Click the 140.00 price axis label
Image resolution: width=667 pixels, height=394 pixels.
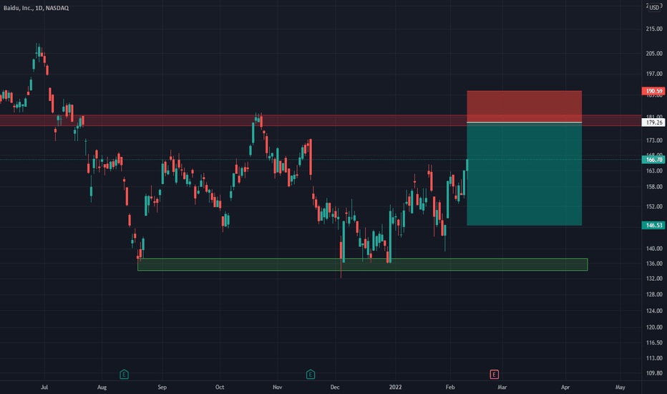(x=654, y=249)
